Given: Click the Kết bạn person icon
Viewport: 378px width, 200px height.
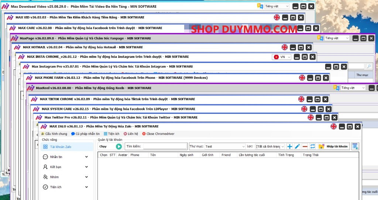Looking at the screenshot, I should click(45, 167).
